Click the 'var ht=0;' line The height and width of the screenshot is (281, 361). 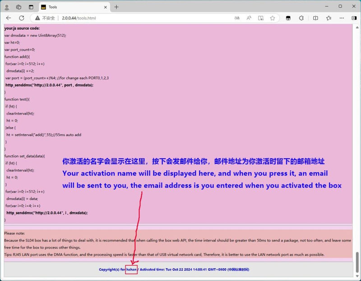tap(12, 42)
